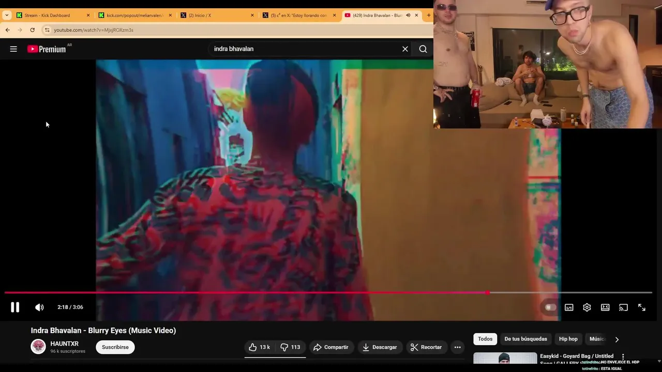This screenshot has height=372, width=662.
Task: Enter fullscreen mode
Action: (642, 307)
